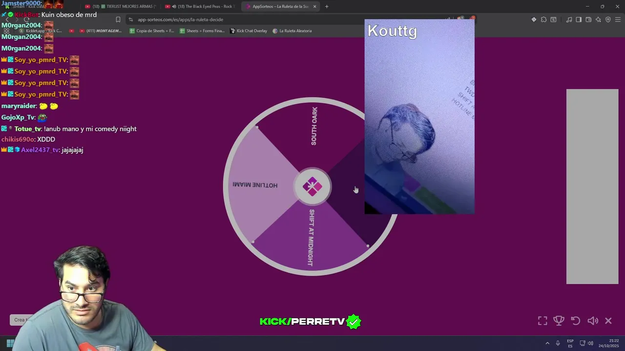Open a new browser tab
The image size is (625, 351).
[x=327, y=6]
